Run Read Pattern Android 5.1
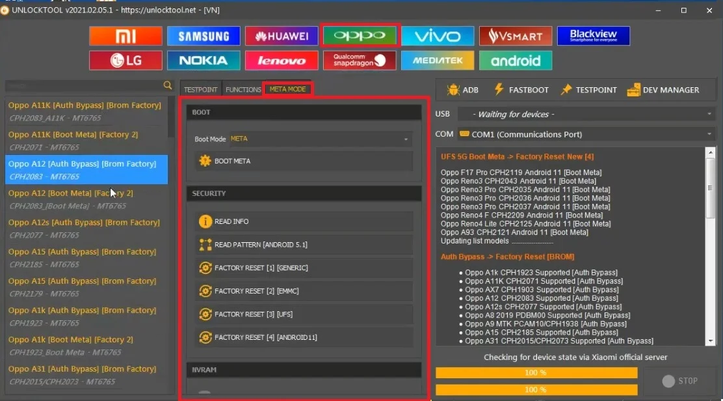 click(x=304, y=245)
